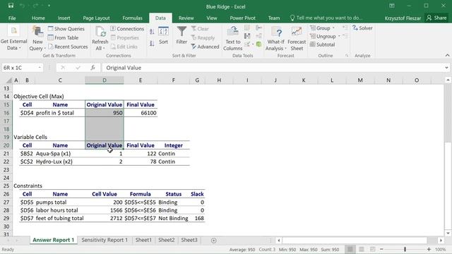Switch to Page Break Preview icon
This screenshot has height=254, width=452.
(372, 249)
